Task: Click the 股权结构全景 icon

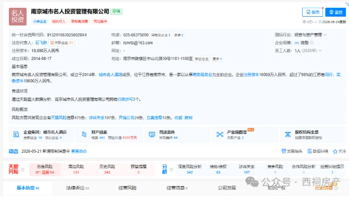Action: pos(288,134)
